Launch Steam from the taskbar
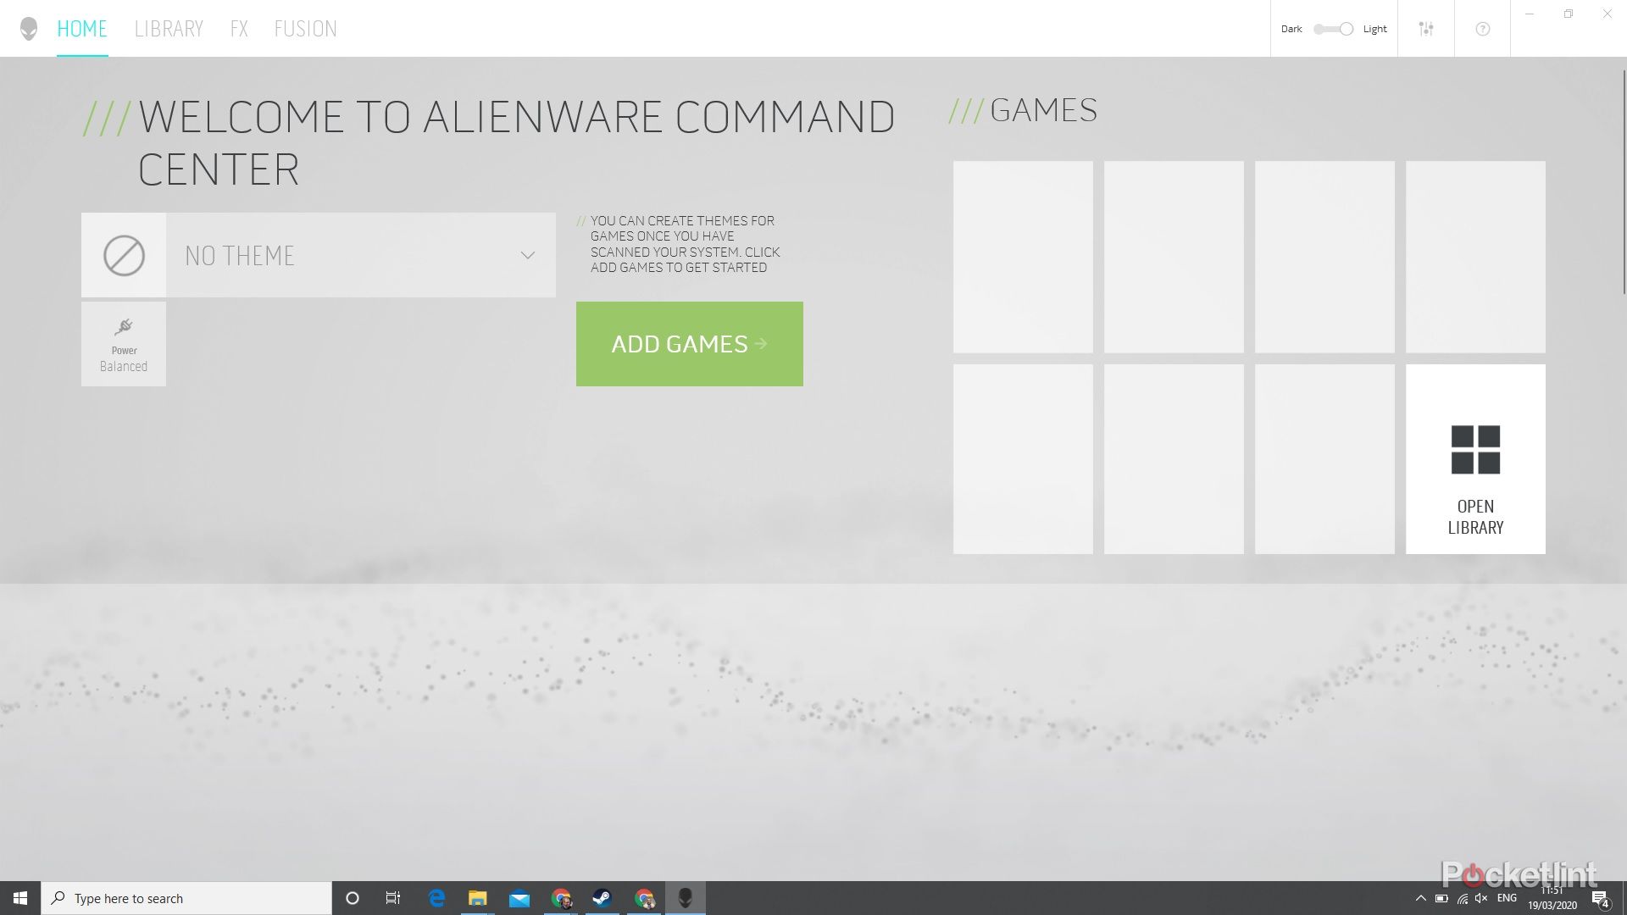Image resolution: width=1627 pixels, height=915 pixels. point(602,898)
